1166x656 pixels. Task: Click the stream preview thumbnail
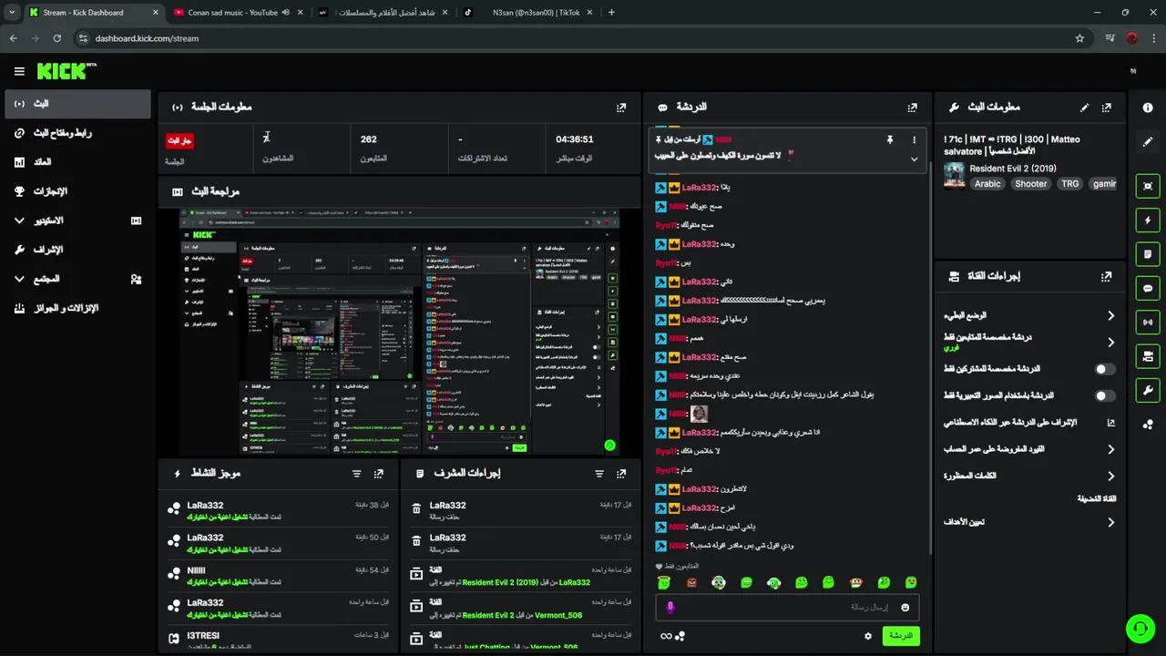click(399, 332)
